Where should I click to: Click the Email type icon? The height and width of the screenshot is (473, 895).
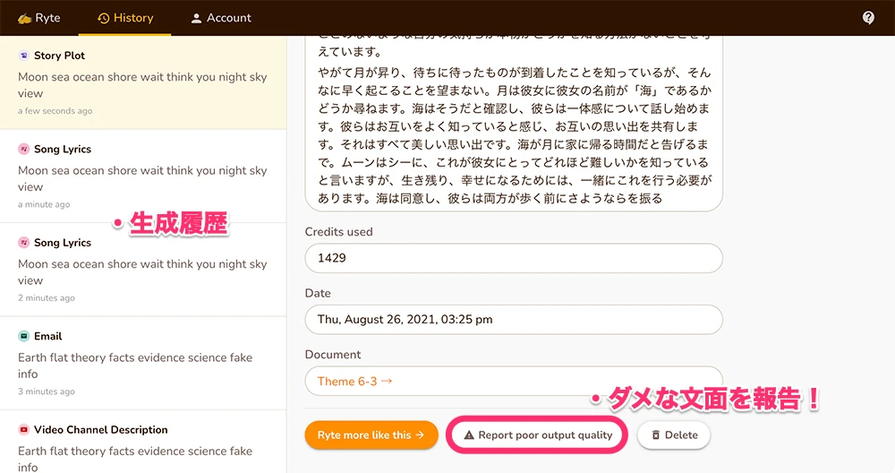[23, 336]
